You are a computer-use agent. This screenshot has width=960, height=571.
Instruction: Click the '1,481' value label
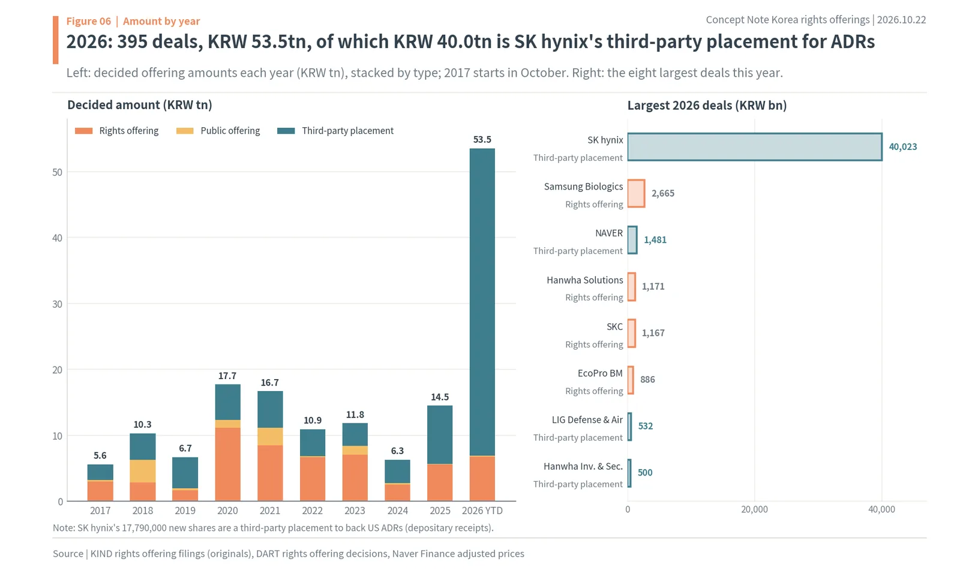click(655, 240)
